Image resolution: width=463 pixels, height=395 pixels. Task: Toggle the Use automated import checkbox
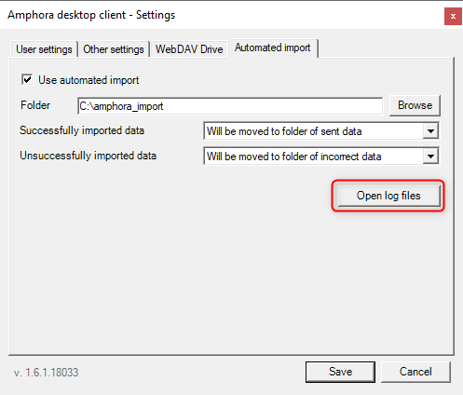[x=27, y=80]
